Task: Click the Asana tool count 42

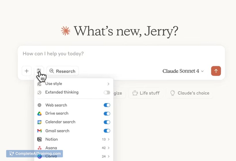Action: [x=104, y=148]
